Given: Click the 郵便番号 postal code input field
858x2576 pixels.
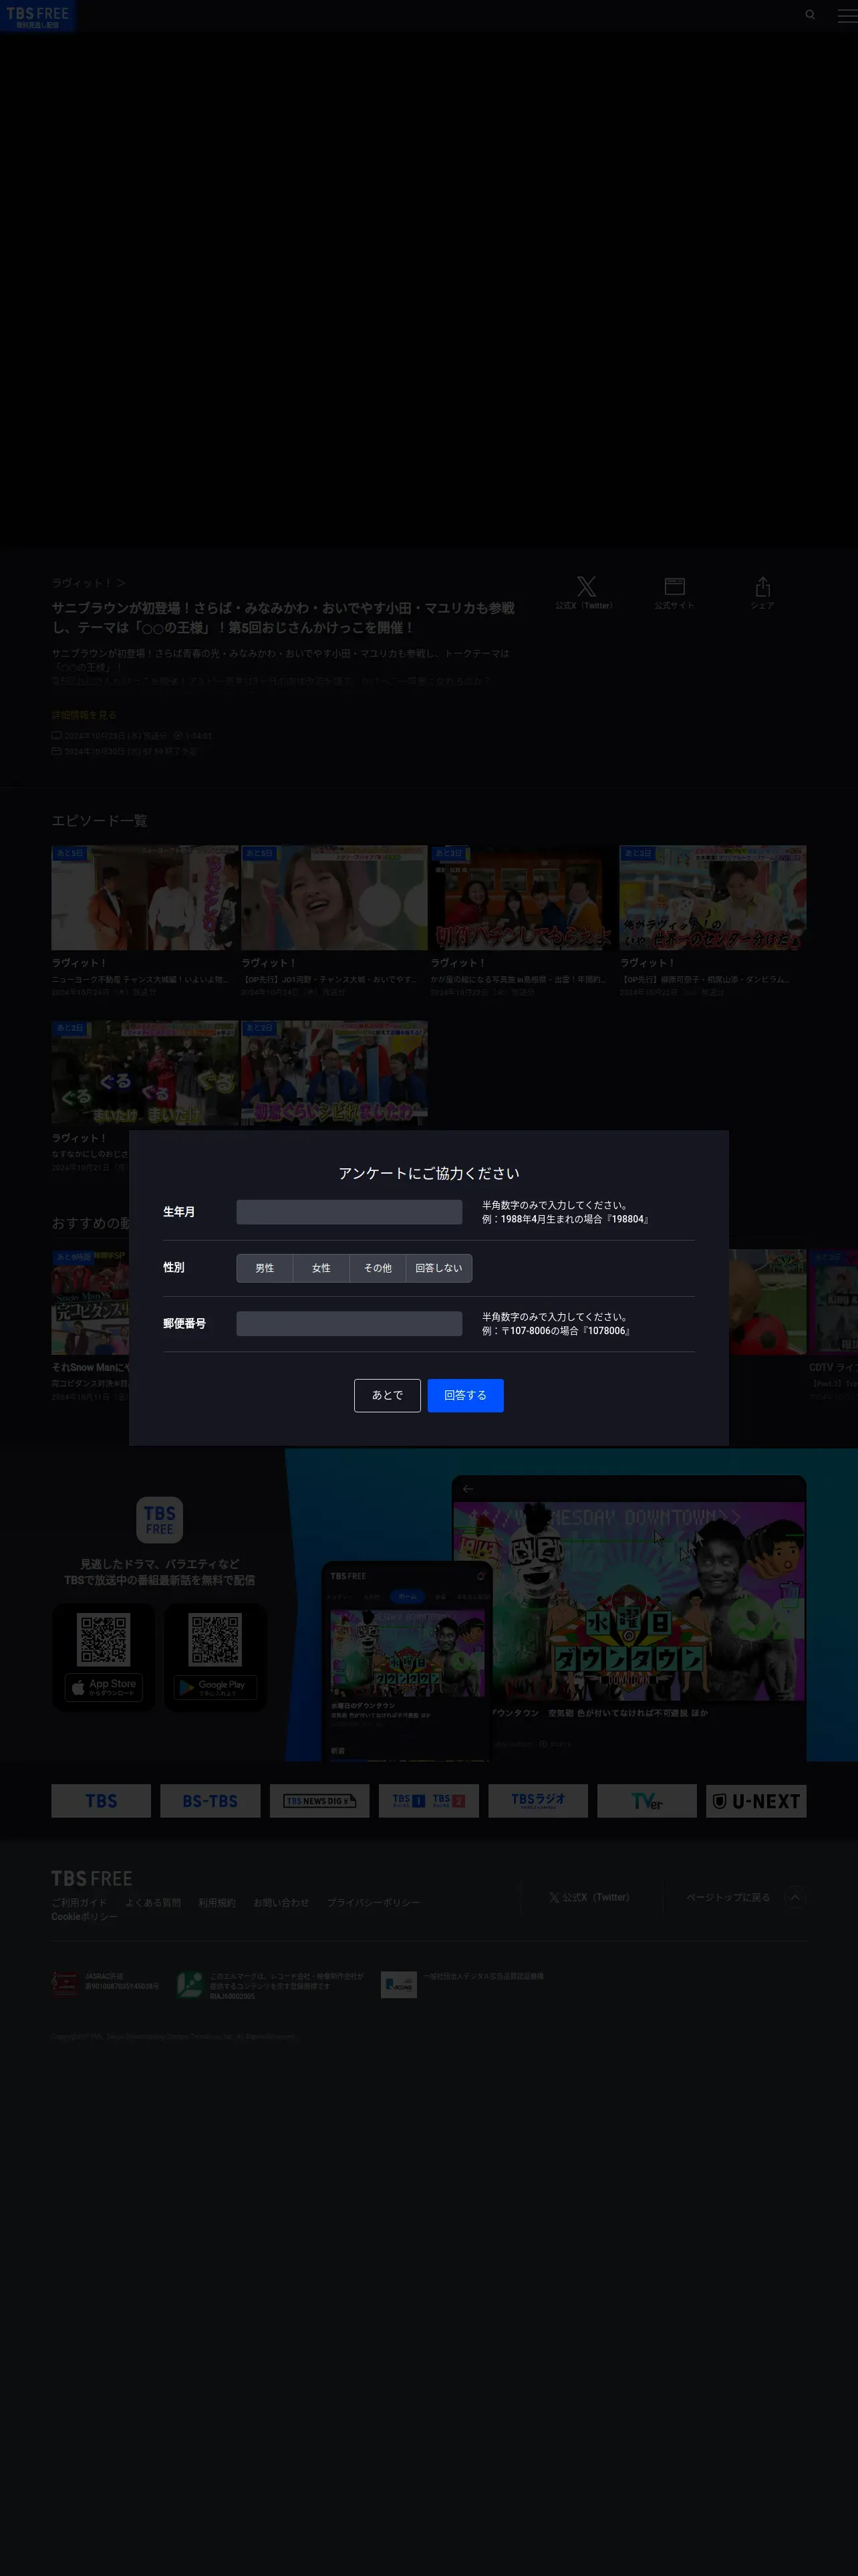Looking at the screenshot, I should 349,1323.
